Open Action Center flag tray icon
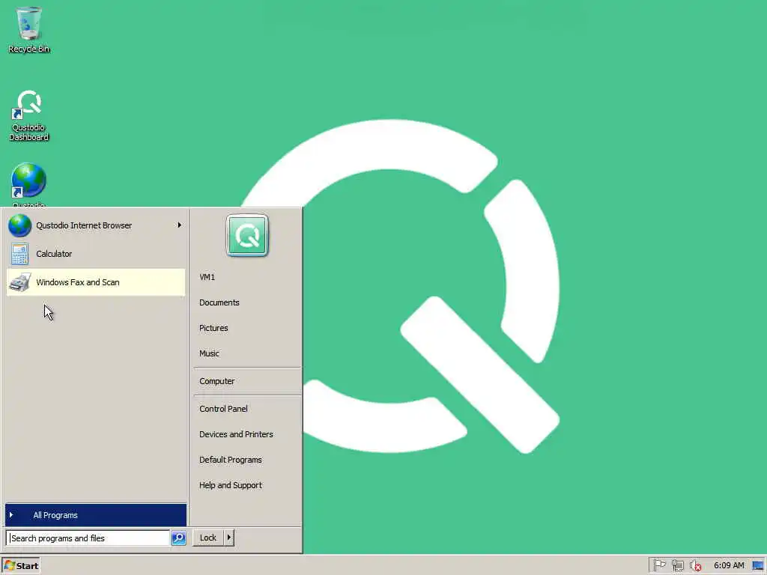This screenshot has width=767, height=575. pos(659,565)
